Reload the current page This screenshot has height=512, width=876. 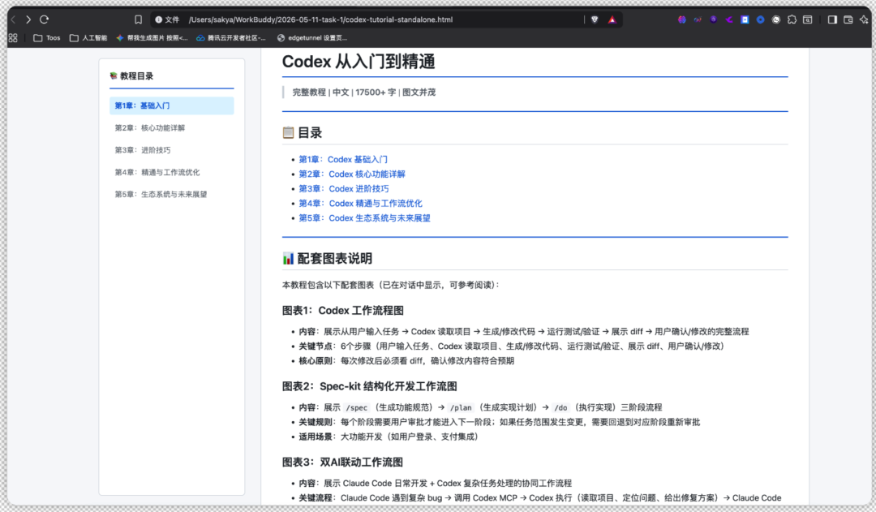click(x=44, y=19)
